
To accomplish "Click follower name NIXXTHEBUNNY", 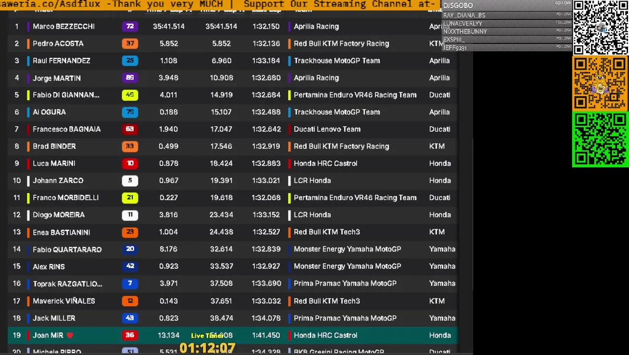I will 465,32.
